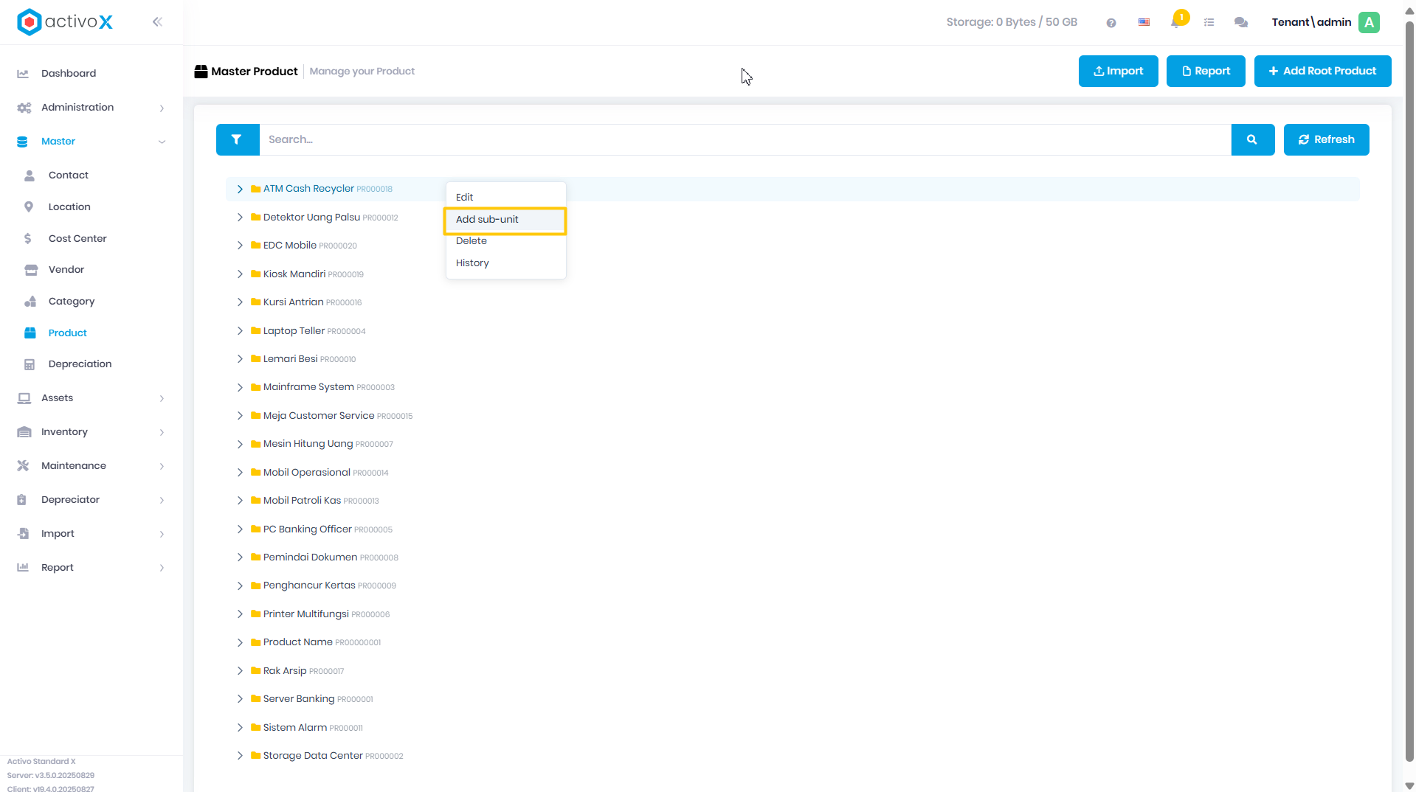This screenshot has width=1416, height=792.
Task: Expand the Inventory menu
Action: tap(91, 431)
